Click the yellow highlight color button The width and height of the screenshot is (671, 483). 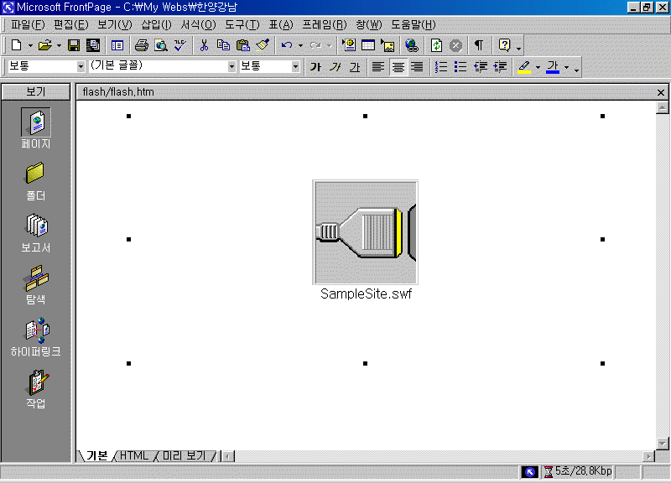524,67
